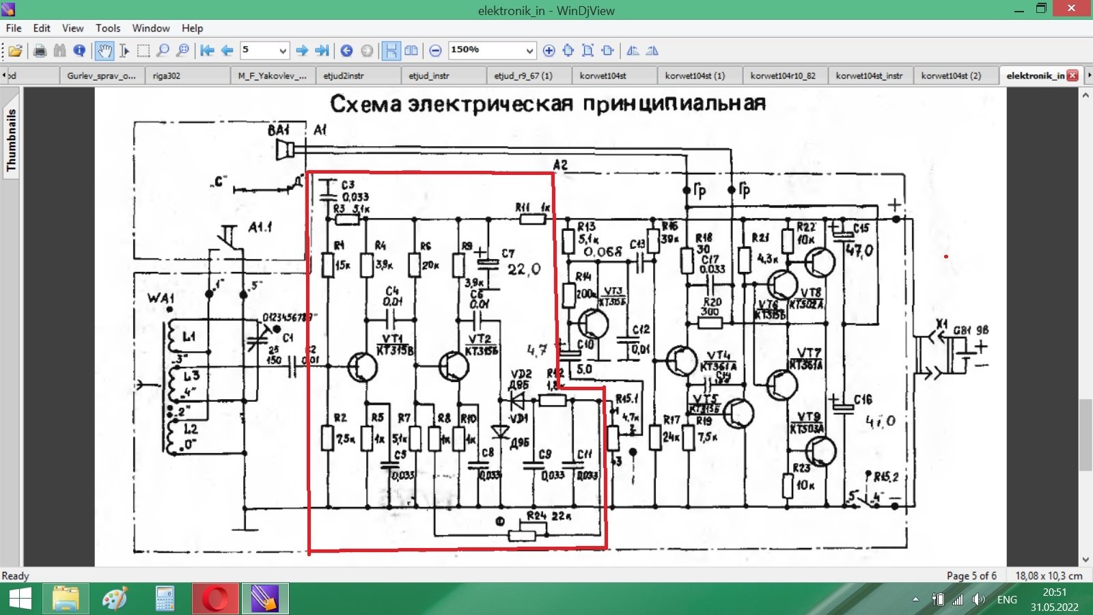Screen dimensions: 1093x615
Task: Go to the next page arrow
Action: click(302, 51)
